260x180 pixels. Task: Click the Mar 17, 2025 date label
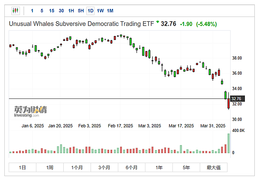181,126
